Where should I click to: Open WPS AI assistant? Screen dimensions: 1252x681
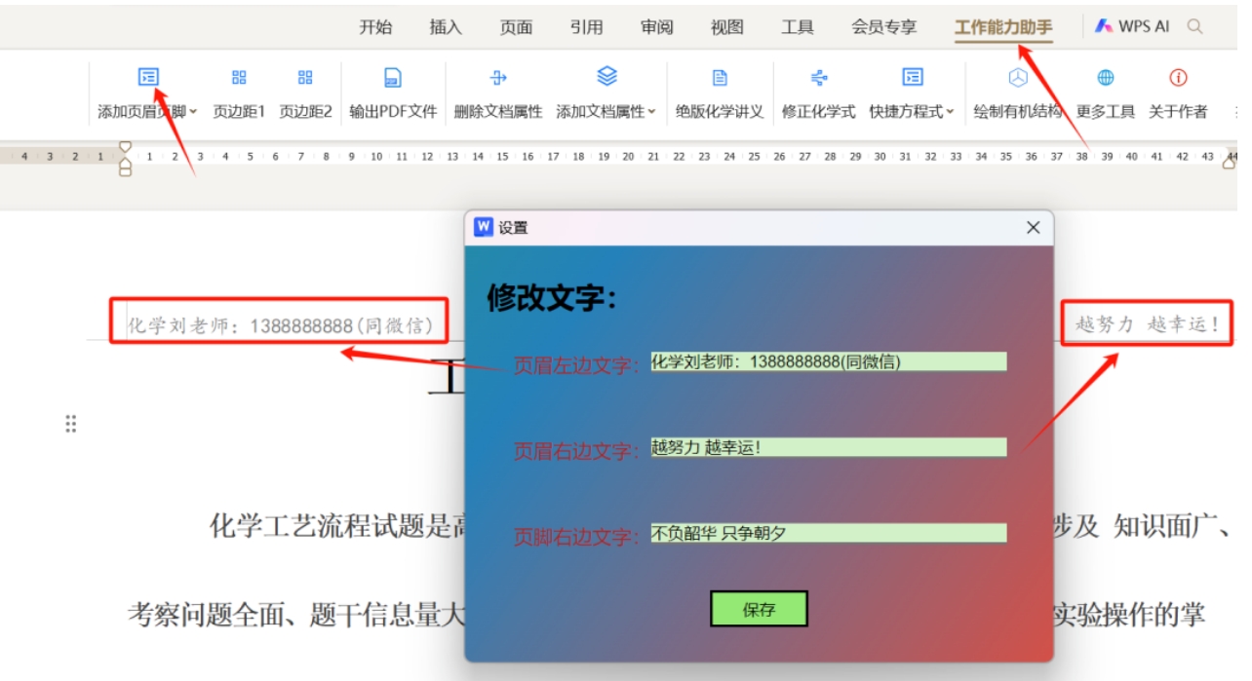pos(1132,27)
